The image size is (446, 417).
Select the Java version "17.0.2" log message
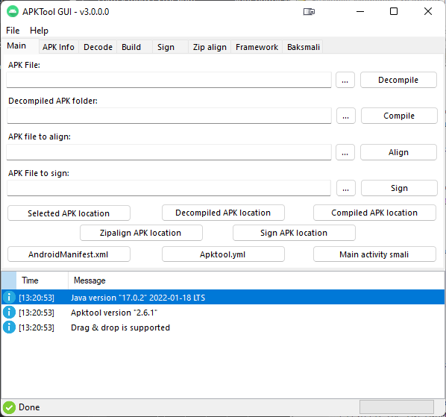point(138,298)
